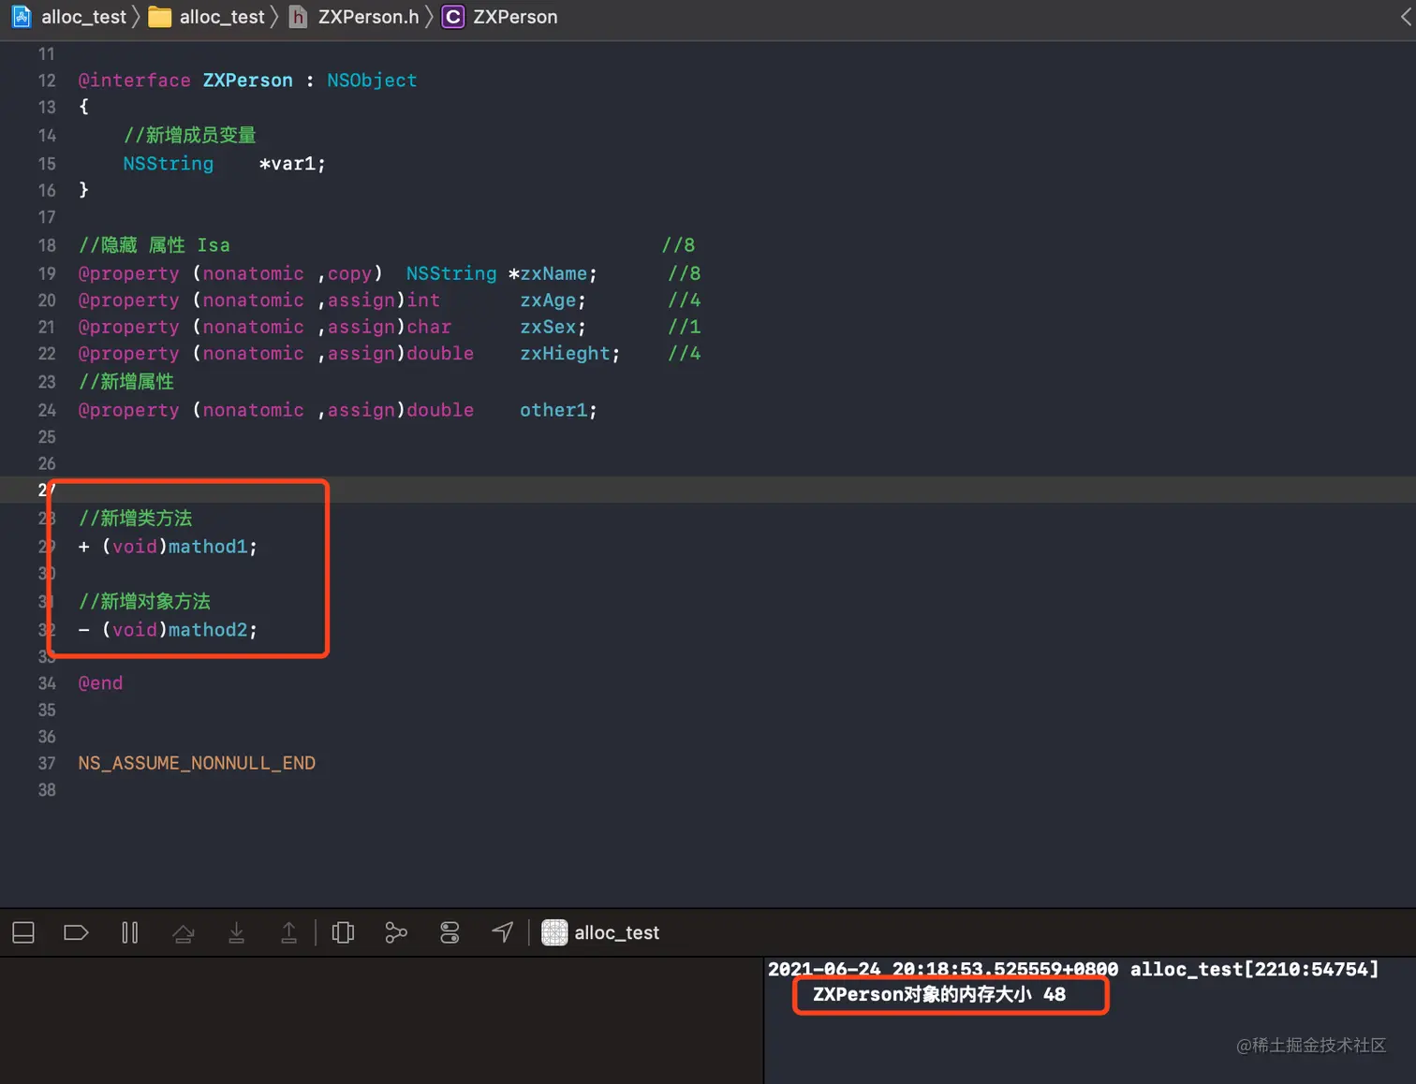
Task: Click the //1 comment after zxSex
Action: [x=684, y=327]
